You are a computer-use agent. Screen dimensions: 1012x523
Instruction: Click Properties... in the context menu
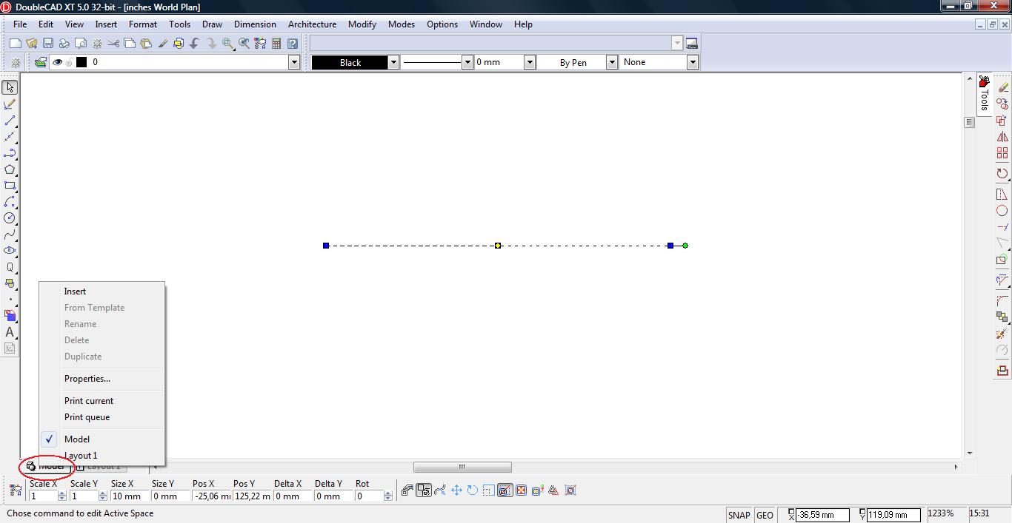point(87,379)
